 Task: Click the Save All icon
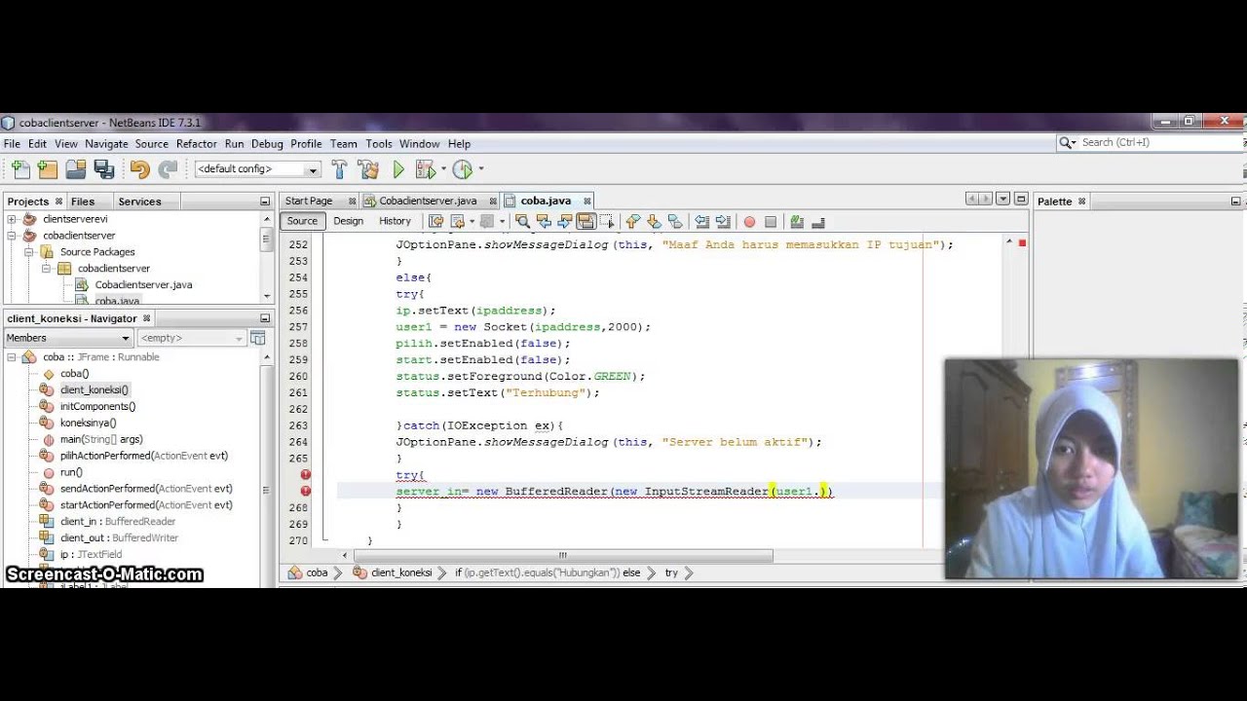[x=104, y=169]
